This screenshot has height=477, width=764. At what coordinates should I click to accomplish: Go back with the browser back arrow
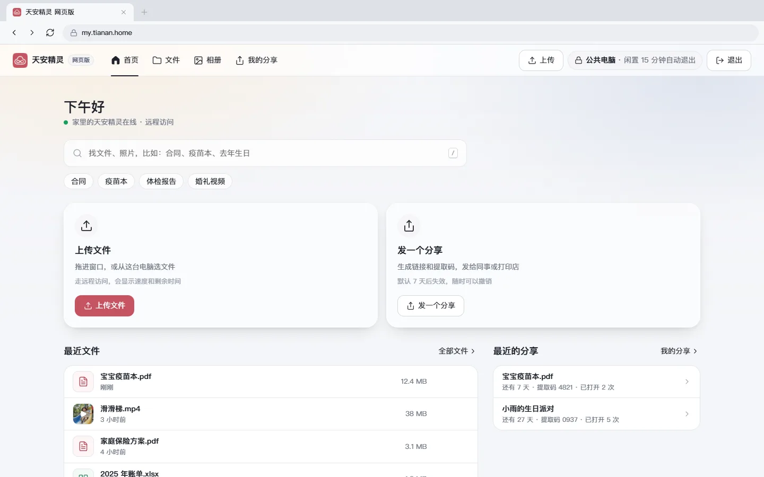click(14, 32)
